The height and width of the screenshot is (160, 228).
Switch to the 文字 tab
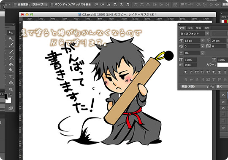click(182, 28)
